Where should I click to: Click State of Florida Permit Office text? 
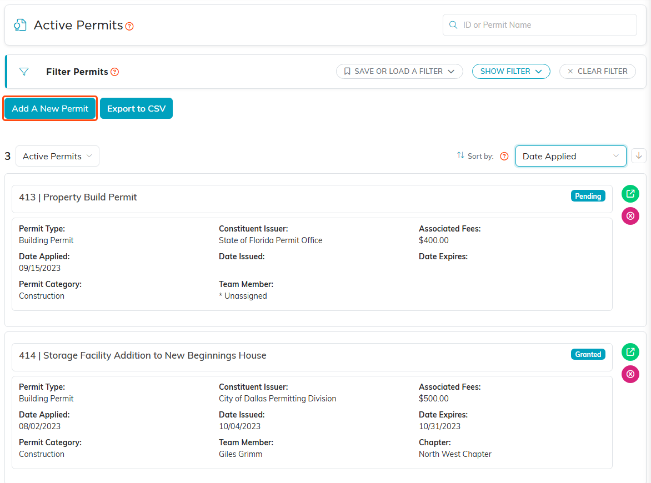coord(271,240)
